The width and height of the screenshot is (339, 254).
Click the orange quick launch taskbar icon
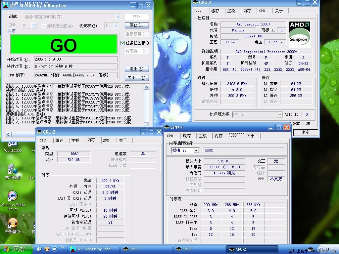47,249
